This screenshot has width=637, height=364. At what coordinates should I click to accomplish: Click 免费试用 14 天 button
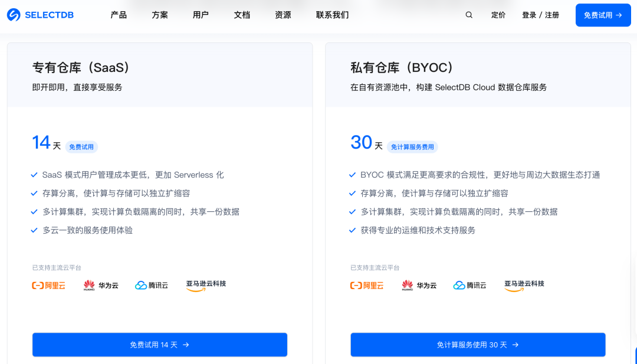(160, 345)
